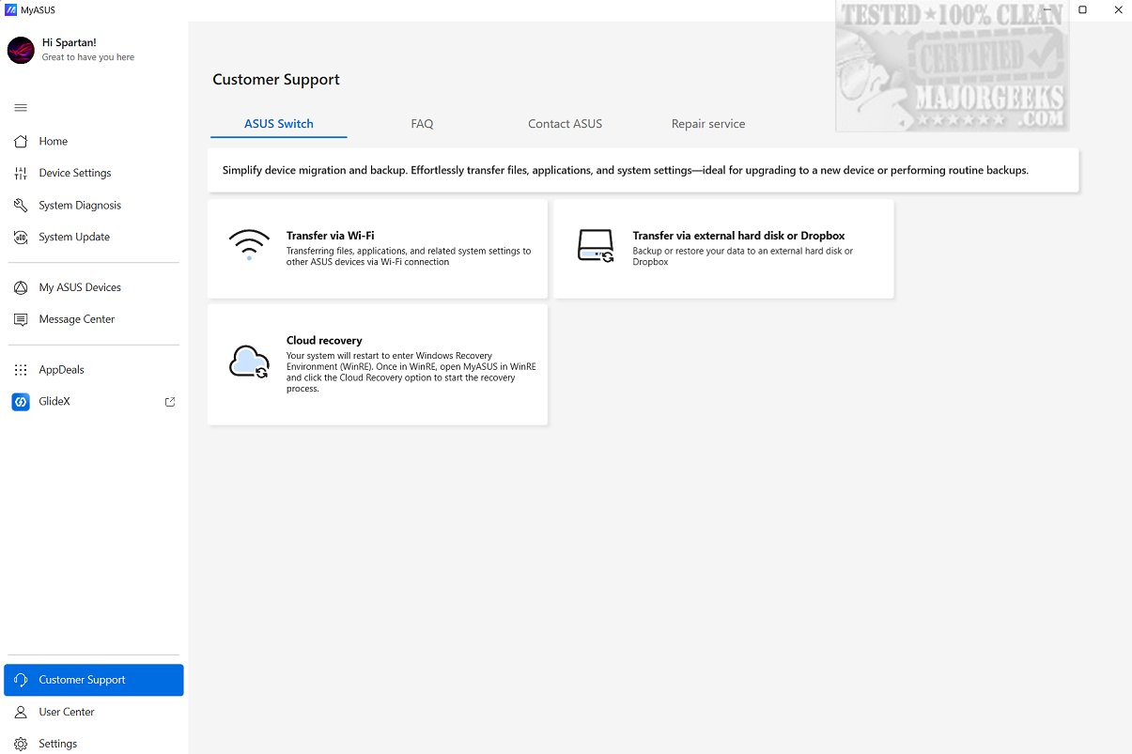Viewport: 1132px width, 754px height.
Task: Open Message Center entry
Action: [77, 319]
